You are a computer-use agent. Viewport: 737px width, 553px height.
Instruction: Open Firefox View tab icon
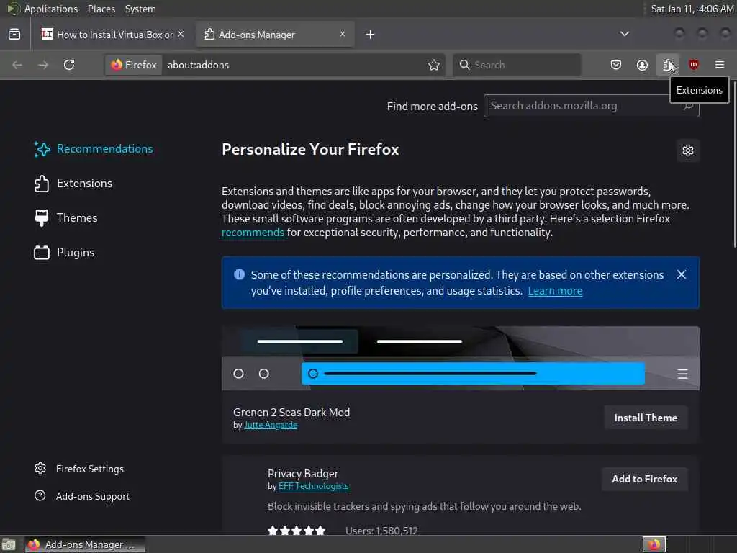(x=14, y=35)
